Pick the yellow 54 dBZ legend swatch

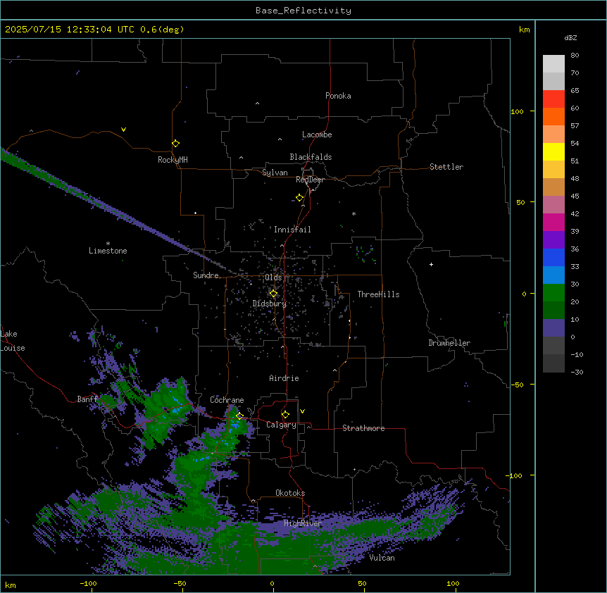click(x=553, y=151)
